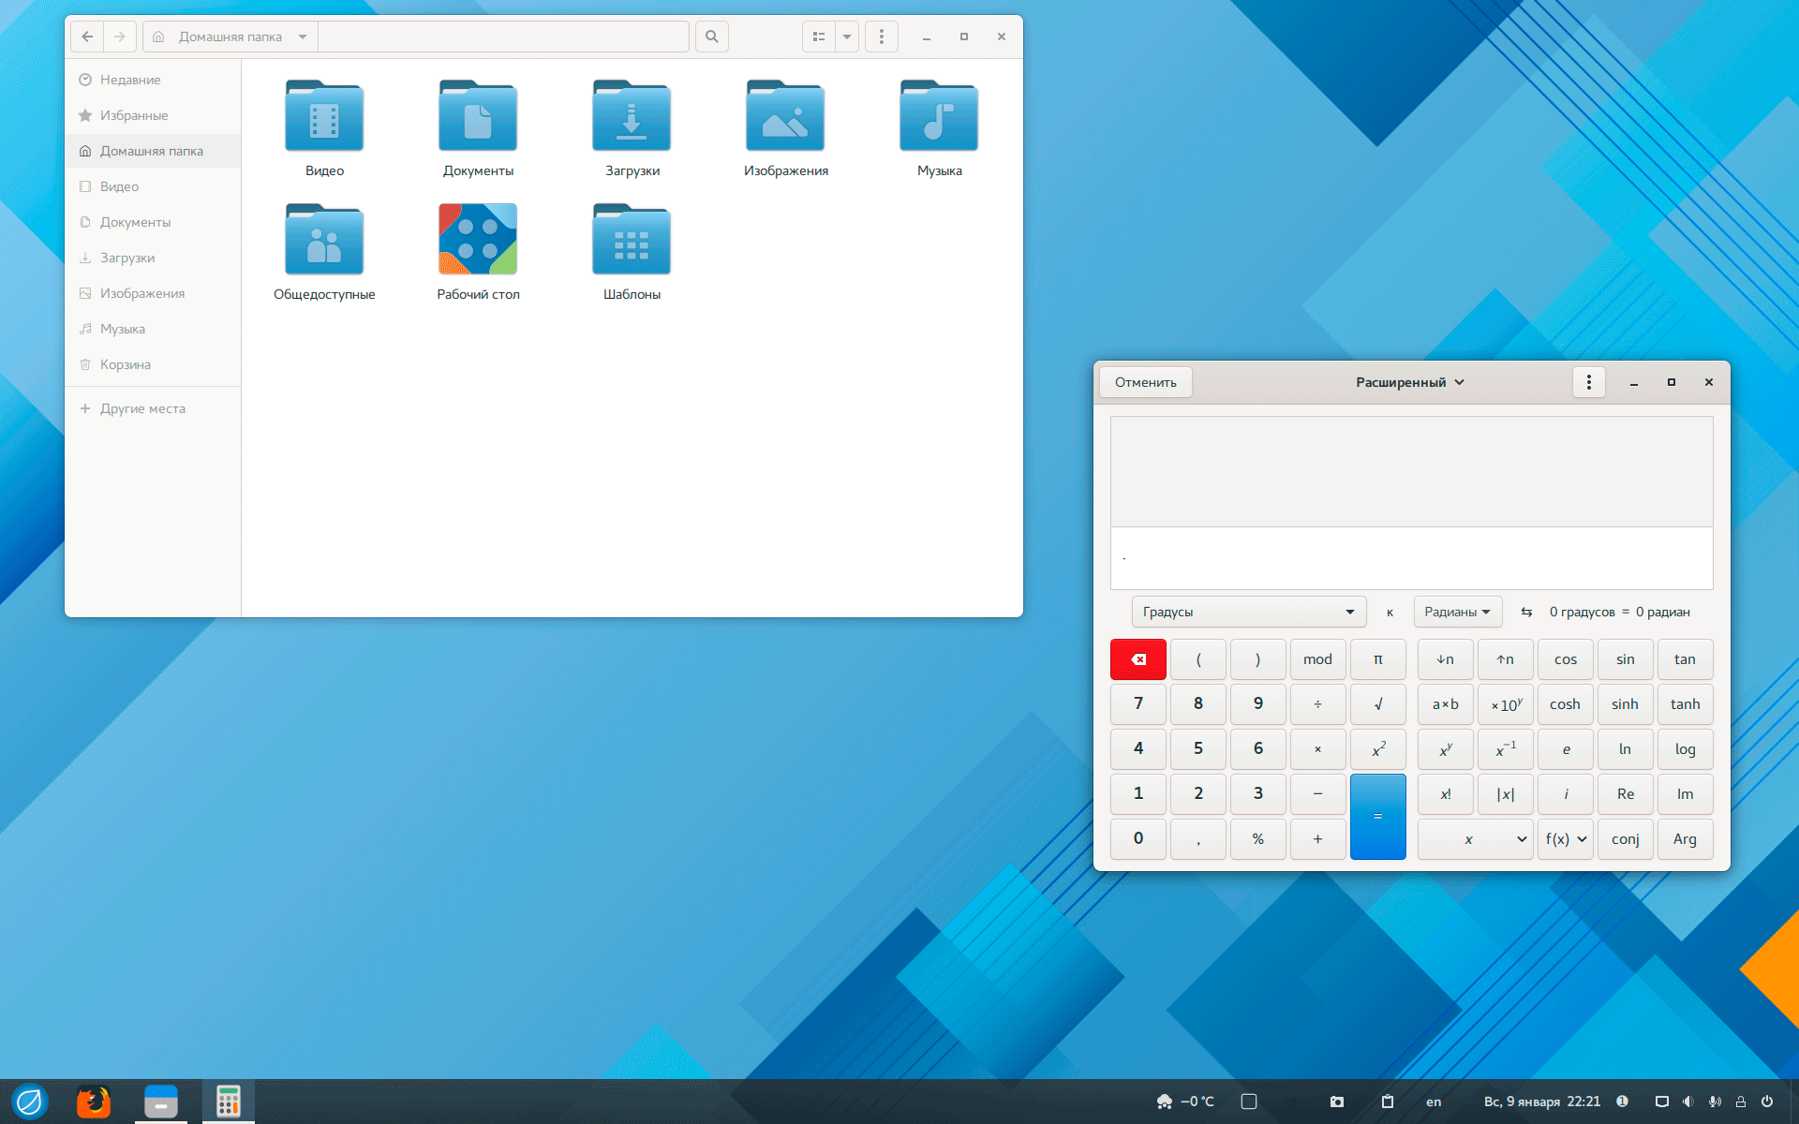The image size is (1799, 1124).
Task: Open the Радианы target unit dropdown
Action: pos(1457,612)
